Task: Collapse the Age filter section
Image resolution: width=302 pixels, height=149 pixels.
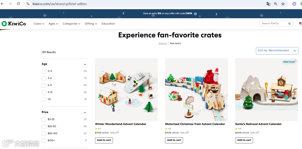Action: coord(85,64)
